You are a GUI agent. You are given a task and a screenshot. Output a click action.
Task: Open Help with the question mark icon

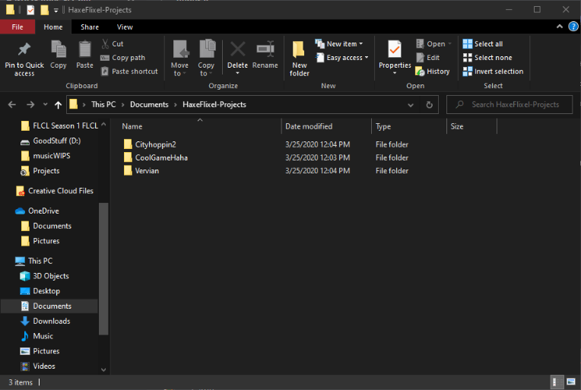[x=573, y=27]
